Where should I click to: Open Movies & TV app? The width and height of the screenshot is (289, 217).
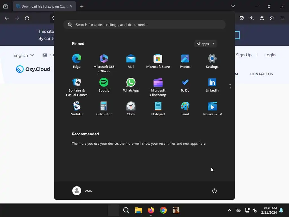point(212,108)
